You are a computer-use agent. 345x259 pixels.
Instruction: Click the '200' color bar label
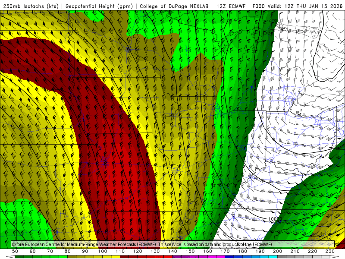click(x=277, y=251)
